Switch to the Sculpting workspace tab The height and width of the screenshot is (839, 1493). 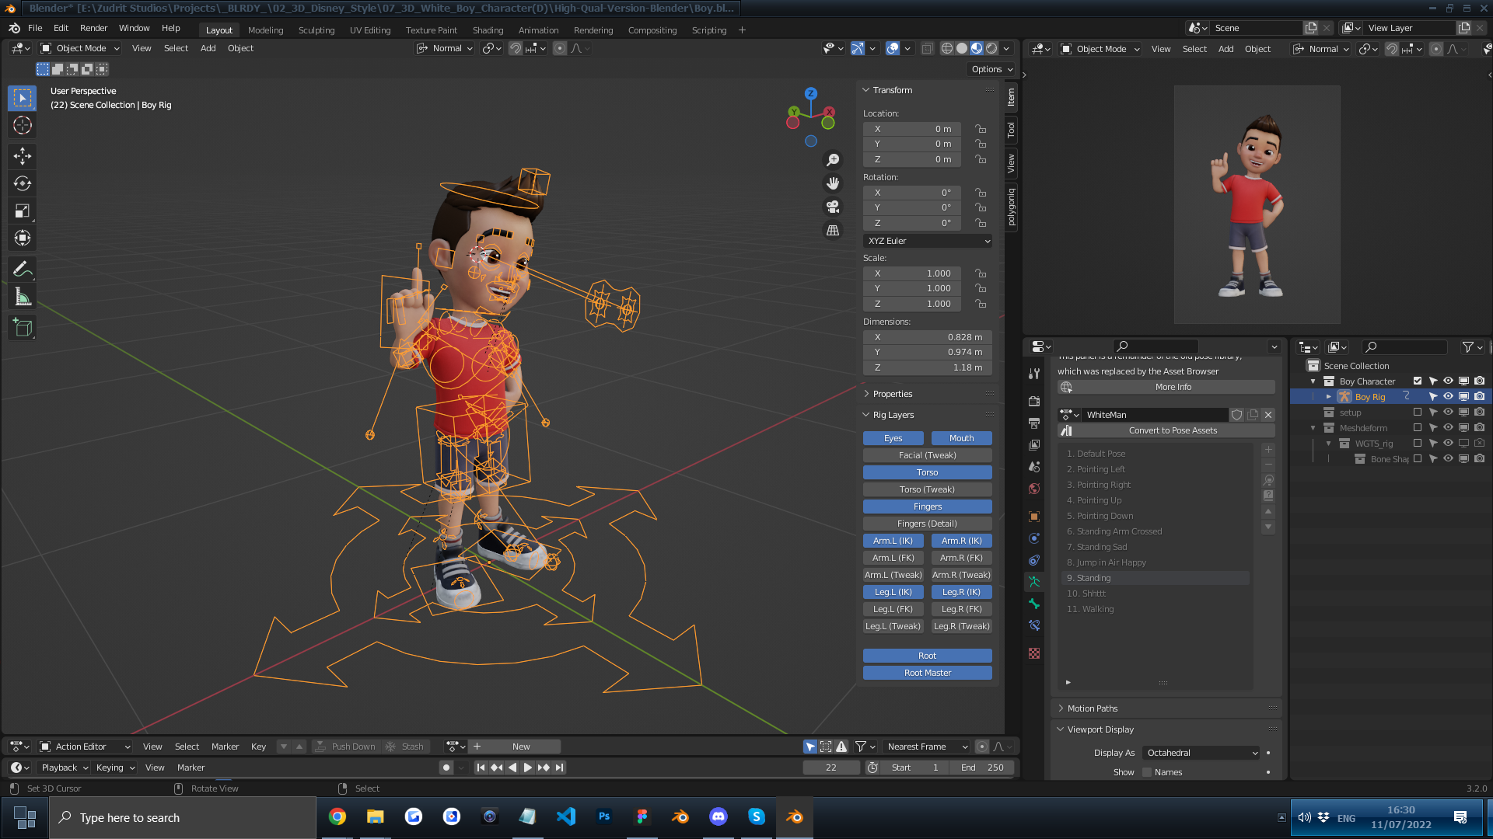point(316,30)
